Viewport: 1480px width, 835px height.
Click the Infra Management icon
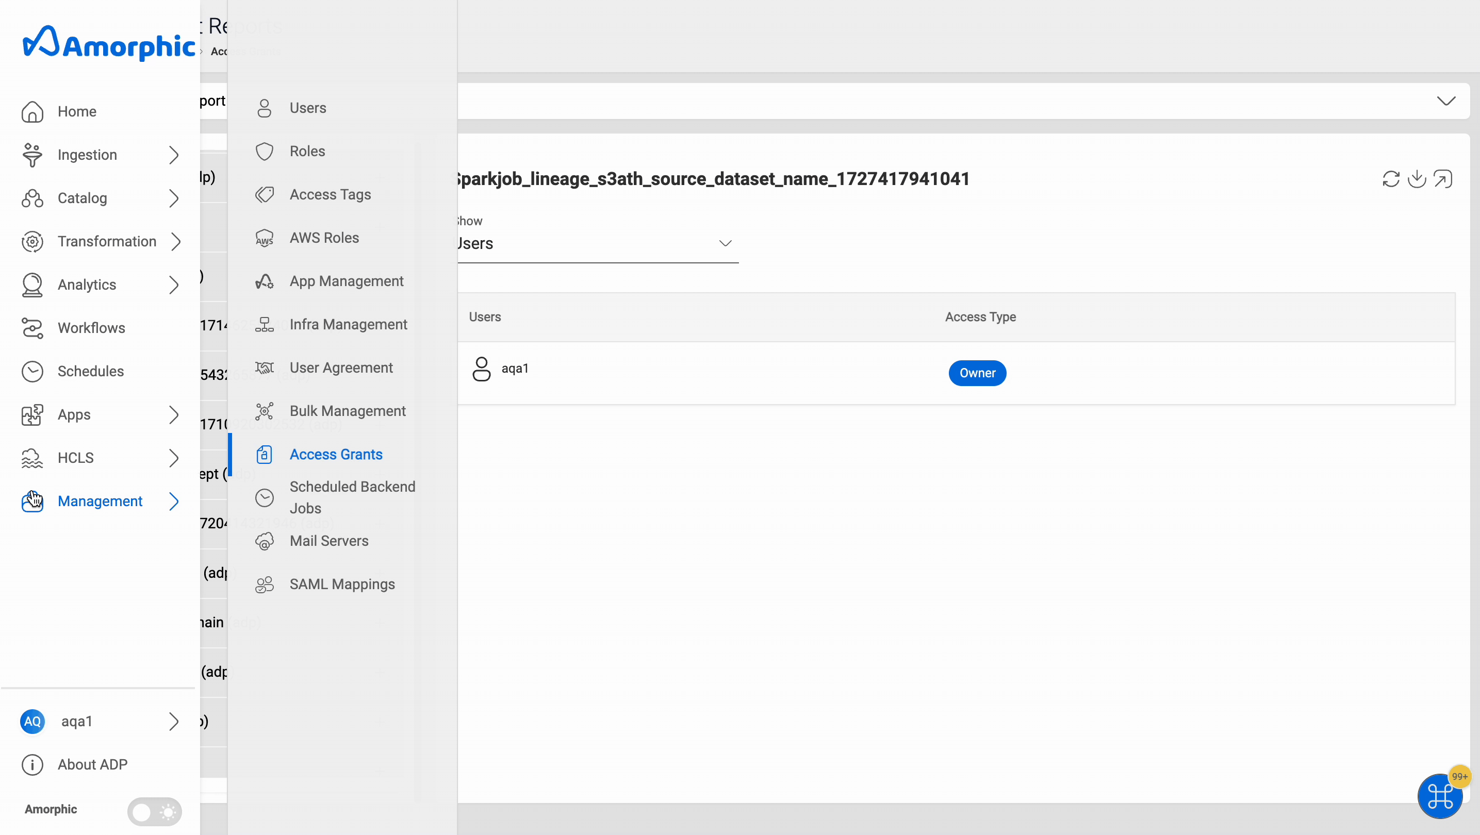click(x=264, y=325)
